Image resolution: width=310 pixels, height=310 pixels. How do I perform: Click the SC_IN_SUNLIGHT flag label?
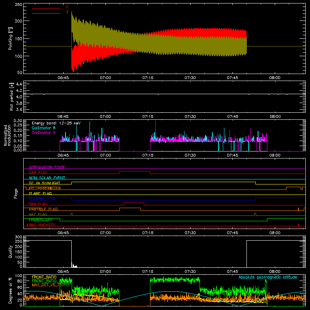45,183
